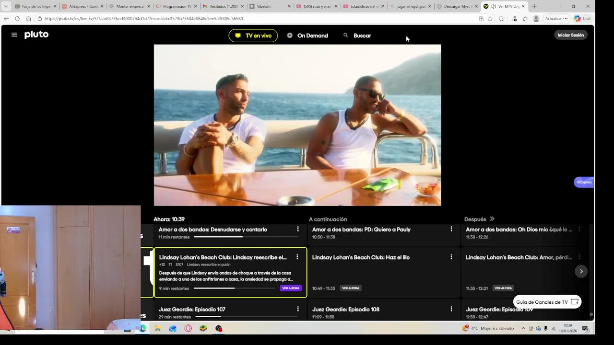Switch to the Programacion TV tab
Screen dimensions: 614x345
[x=177, y=6]
